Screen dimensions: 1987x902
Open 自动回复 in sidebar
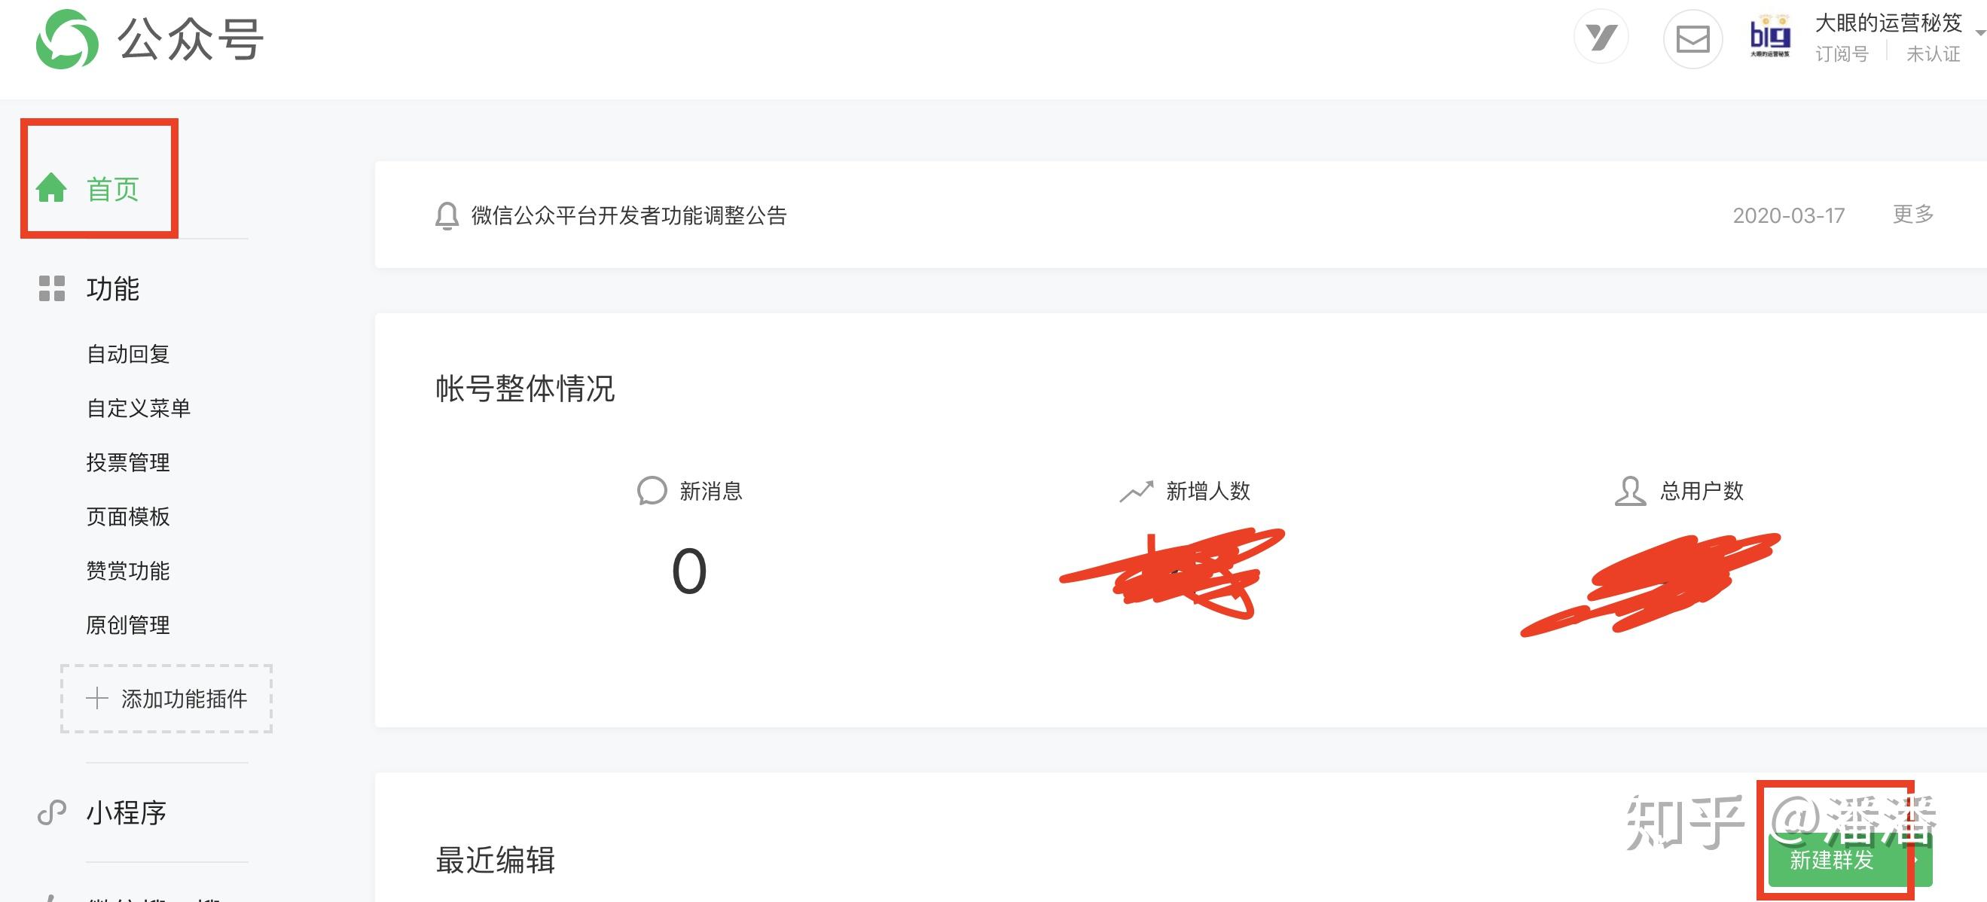[x=128, y=354]
